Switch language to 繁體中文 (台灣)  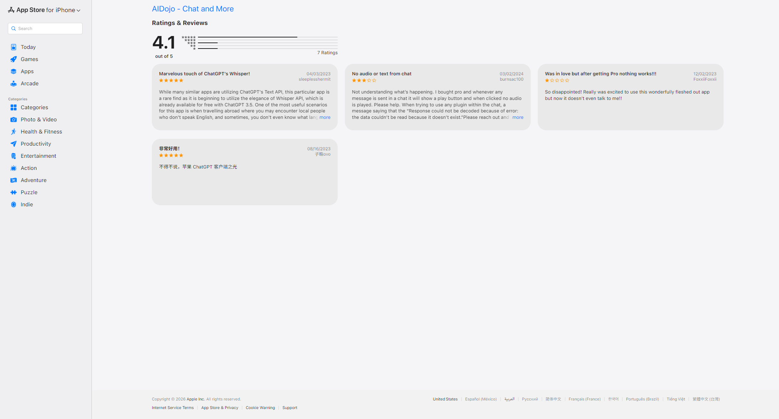tap(706, 399)
